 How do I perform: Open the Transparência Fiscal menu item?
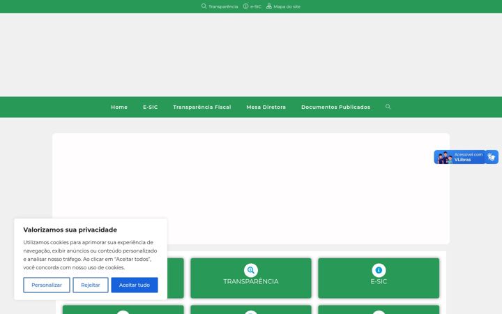[202, 107]
